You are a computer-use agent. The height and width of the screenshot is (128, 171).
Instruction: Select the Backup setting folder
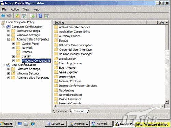[x=63, y=41]
